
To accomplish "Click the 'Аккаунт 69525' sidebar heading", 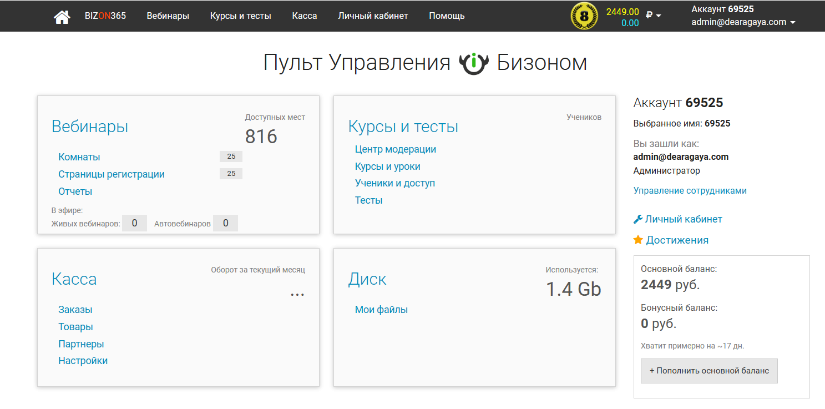I will click(x=678, y=103).
